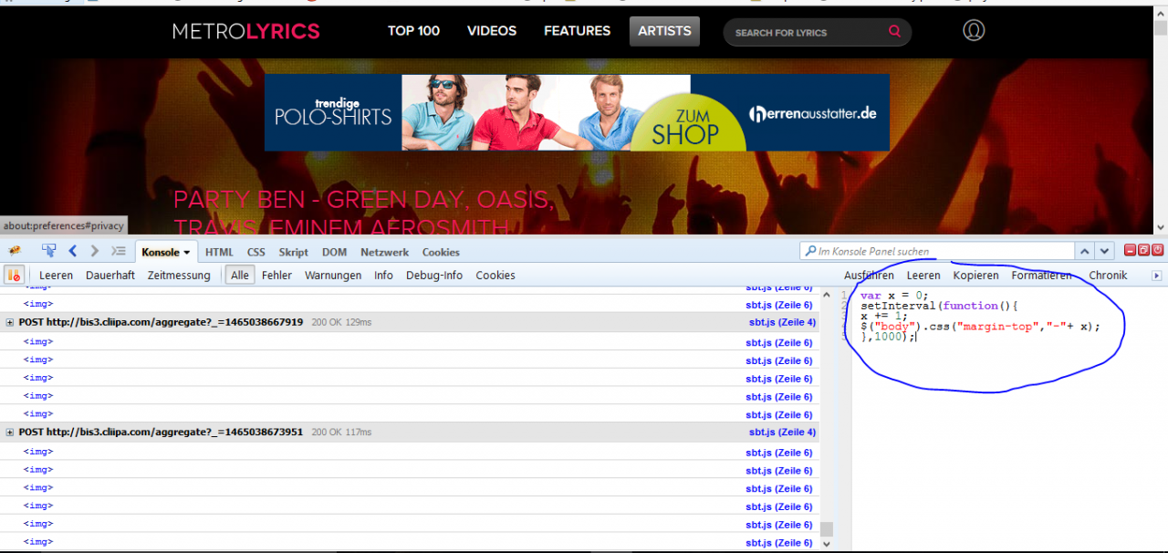Expand POST request ending in 673951
This screenshot has height=553, width=1168.
(x=10, y=432)
